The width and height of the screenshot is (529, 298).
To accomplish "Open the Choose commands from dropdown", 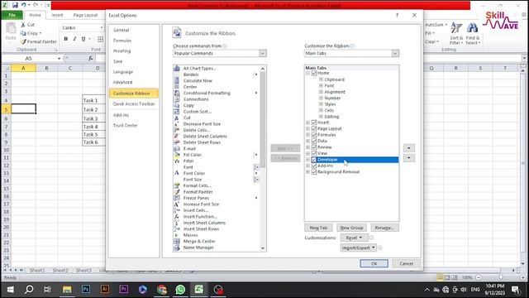I will click(x=263, y=53).
